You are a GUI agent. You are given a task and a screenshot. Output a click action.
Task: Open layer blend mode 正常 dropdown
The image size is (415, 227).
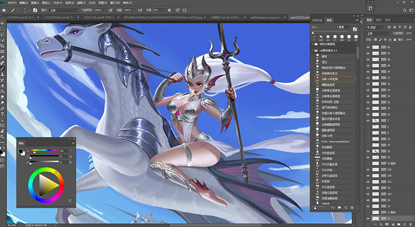(379, 34)
